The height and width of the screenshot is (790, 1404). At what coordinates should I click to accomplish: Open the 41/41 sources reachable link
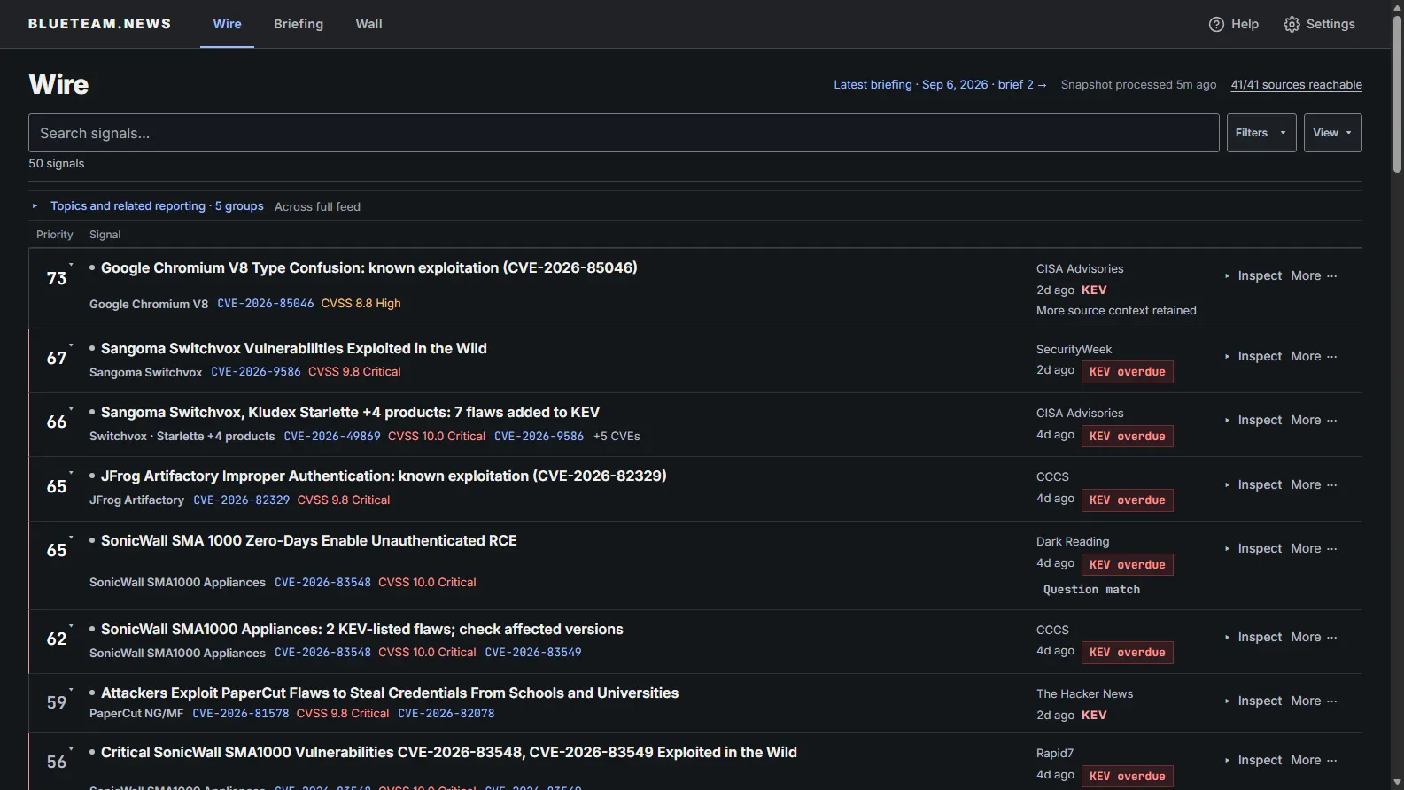[x=1296, y=84]
